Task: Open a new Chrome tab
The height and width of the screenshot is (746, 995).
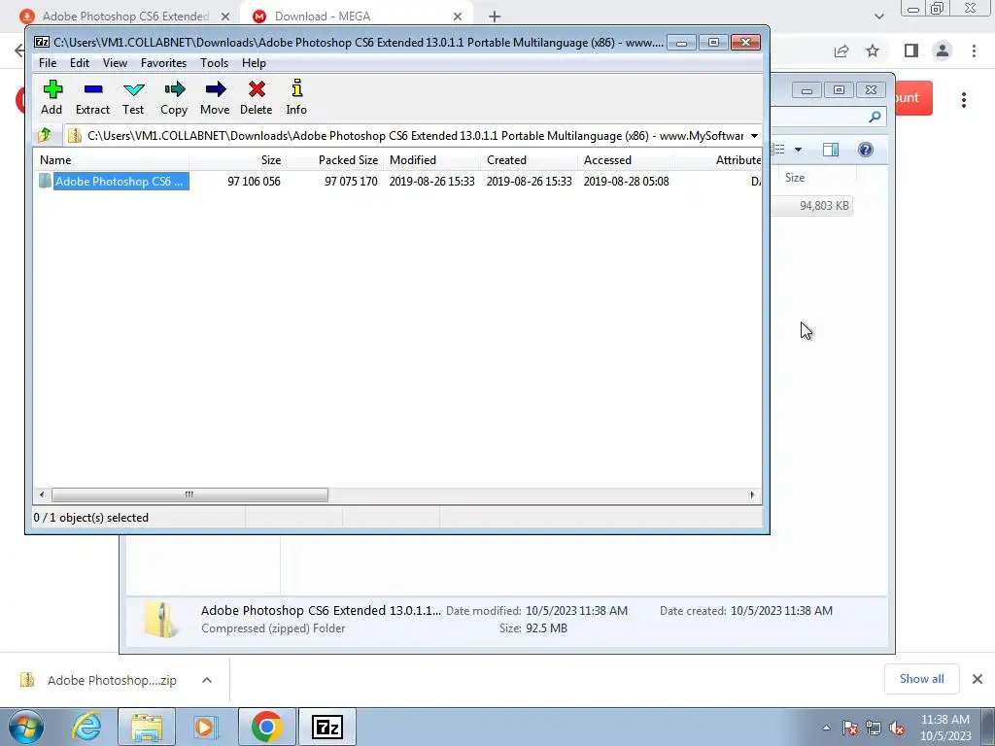Action: point(495,17)
